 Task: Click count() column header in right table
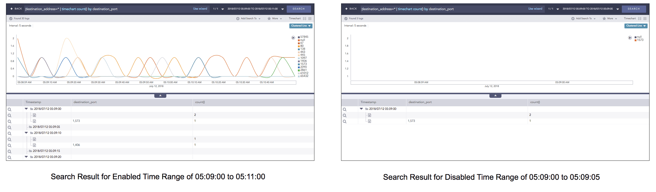[x=535, y=102]
